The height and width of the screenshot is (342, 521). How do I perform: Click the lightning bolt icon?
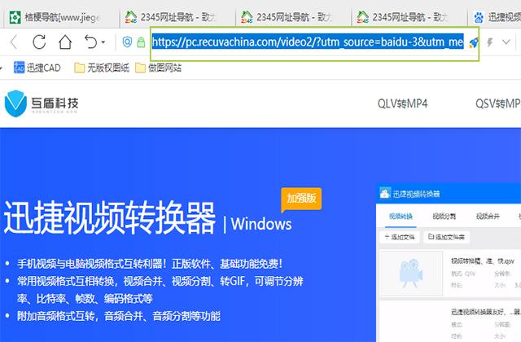point(490,42)
